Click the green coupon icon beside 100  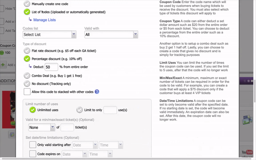point(2,53)
